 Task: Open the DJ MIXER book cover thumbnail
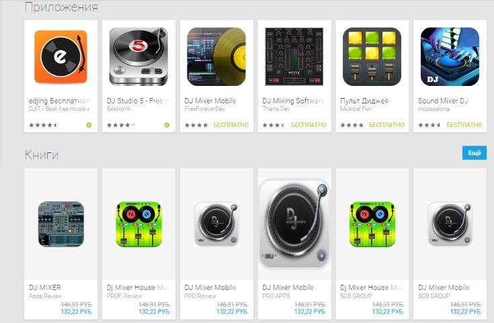click(60, 224)
